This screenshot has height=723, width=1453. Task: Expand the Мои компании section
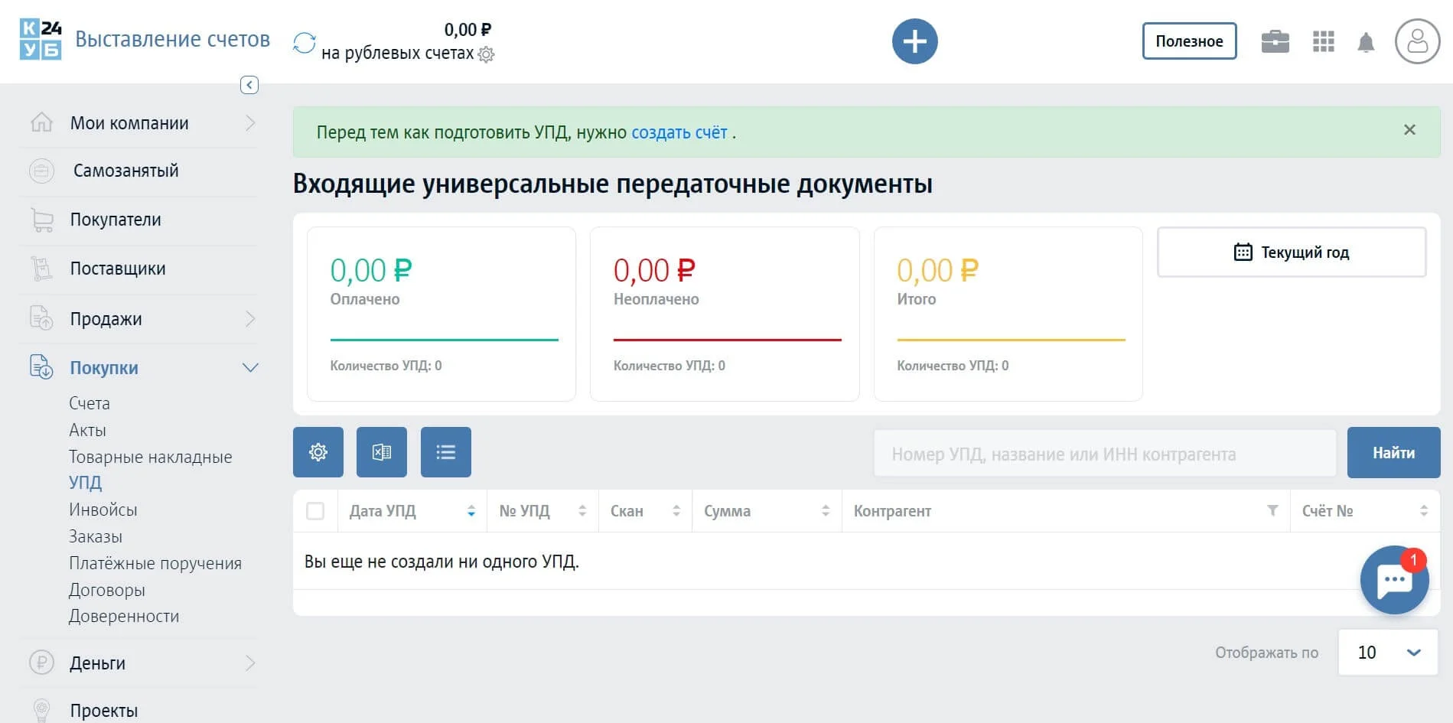click(x=249, y=123)
